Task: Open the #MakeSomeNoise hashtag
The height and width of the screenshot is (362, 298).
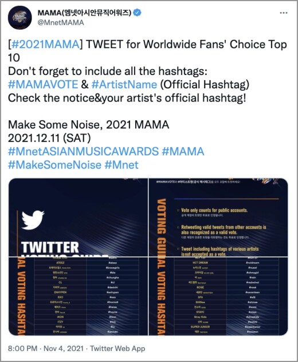Action: coord(55,165)
